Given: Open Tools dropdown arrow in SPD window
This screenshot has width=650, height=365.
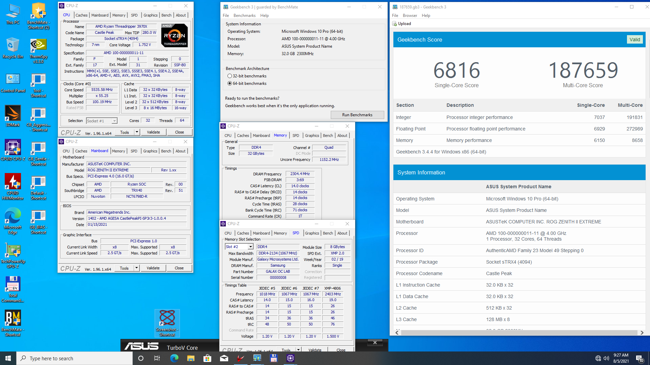Looking at the screenshot, I should click(x=298, y=350).
